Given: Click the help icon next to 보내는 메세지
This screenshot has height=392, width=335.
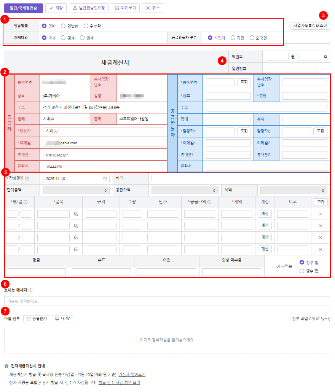Looking at the screenshot, I should point(30,290).
